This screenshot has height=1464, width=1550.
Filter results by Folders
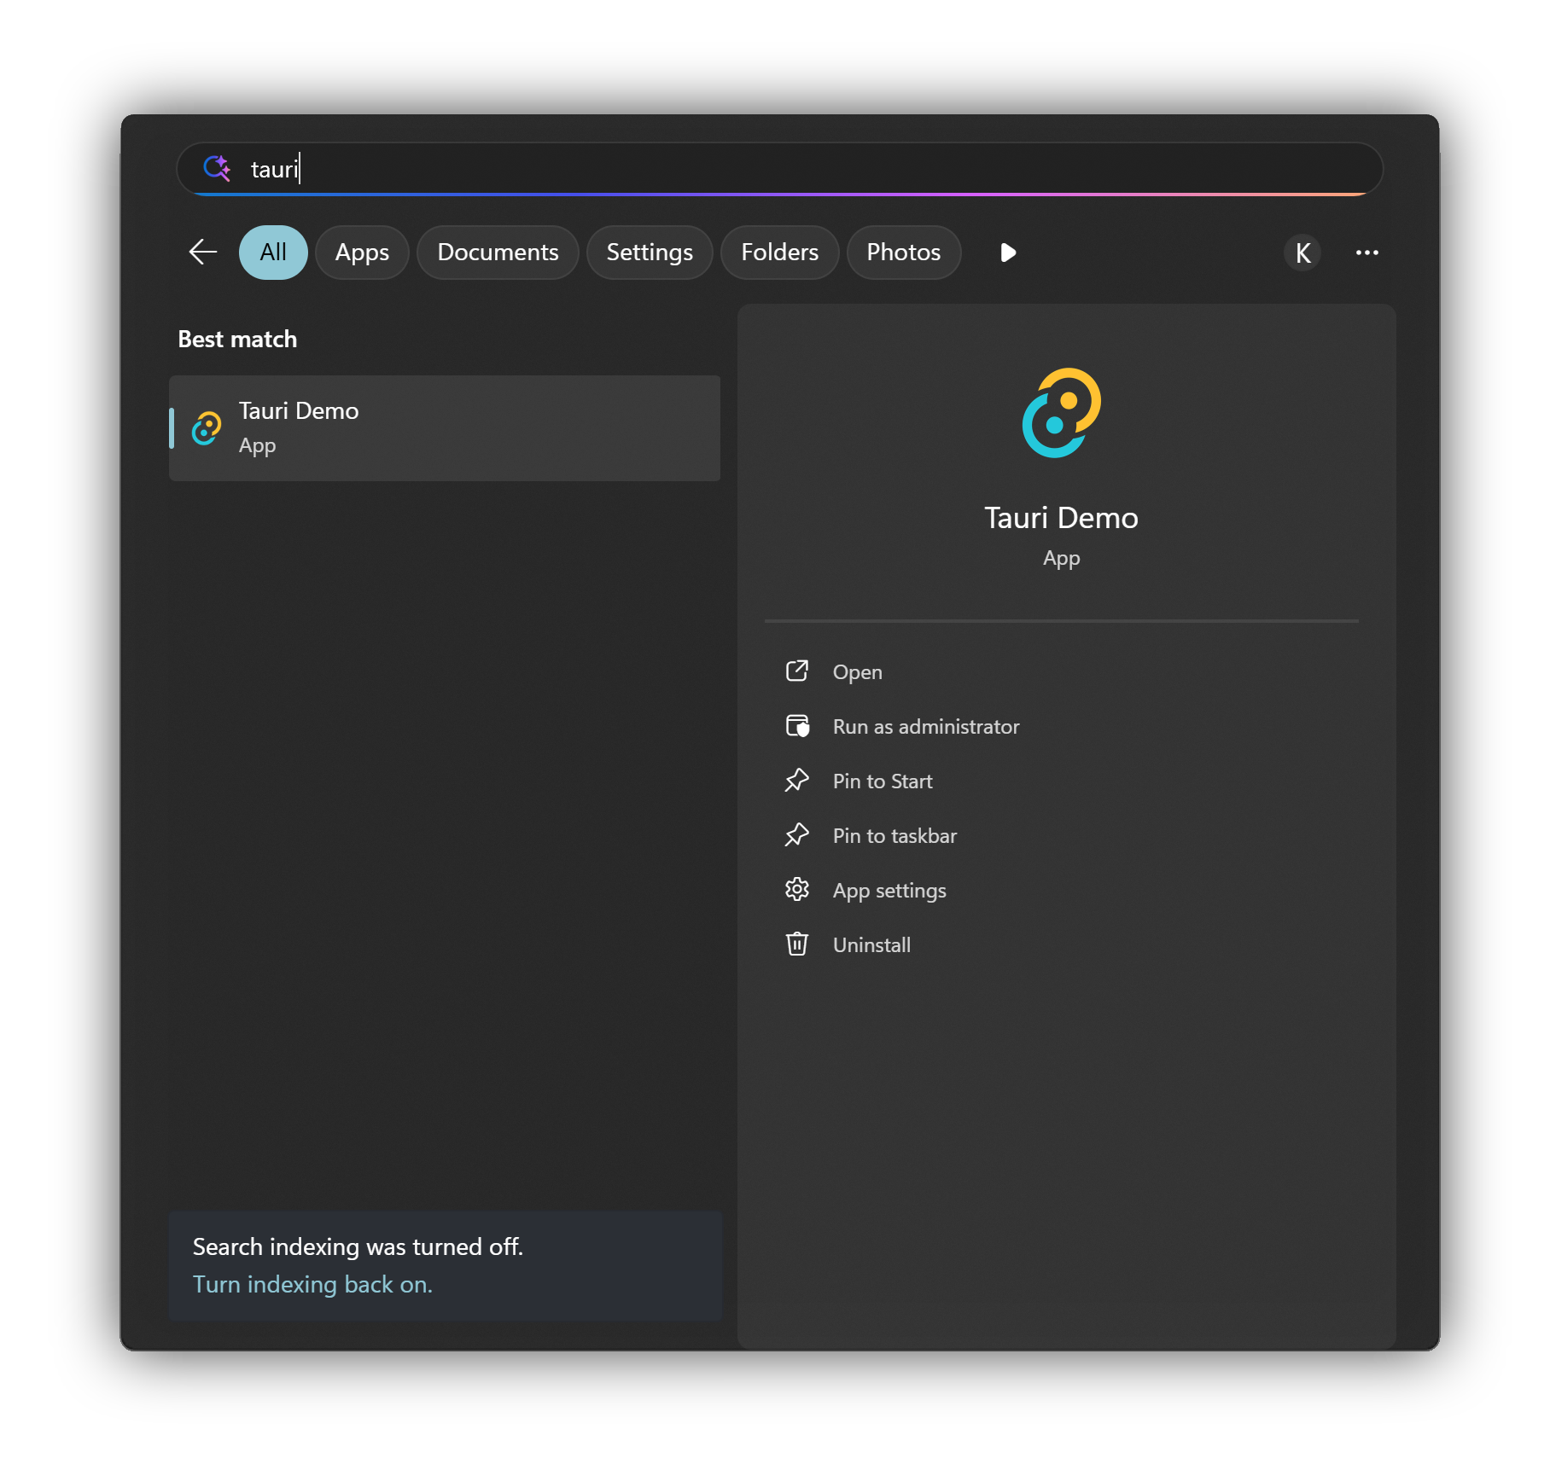[x=779, y=253]
